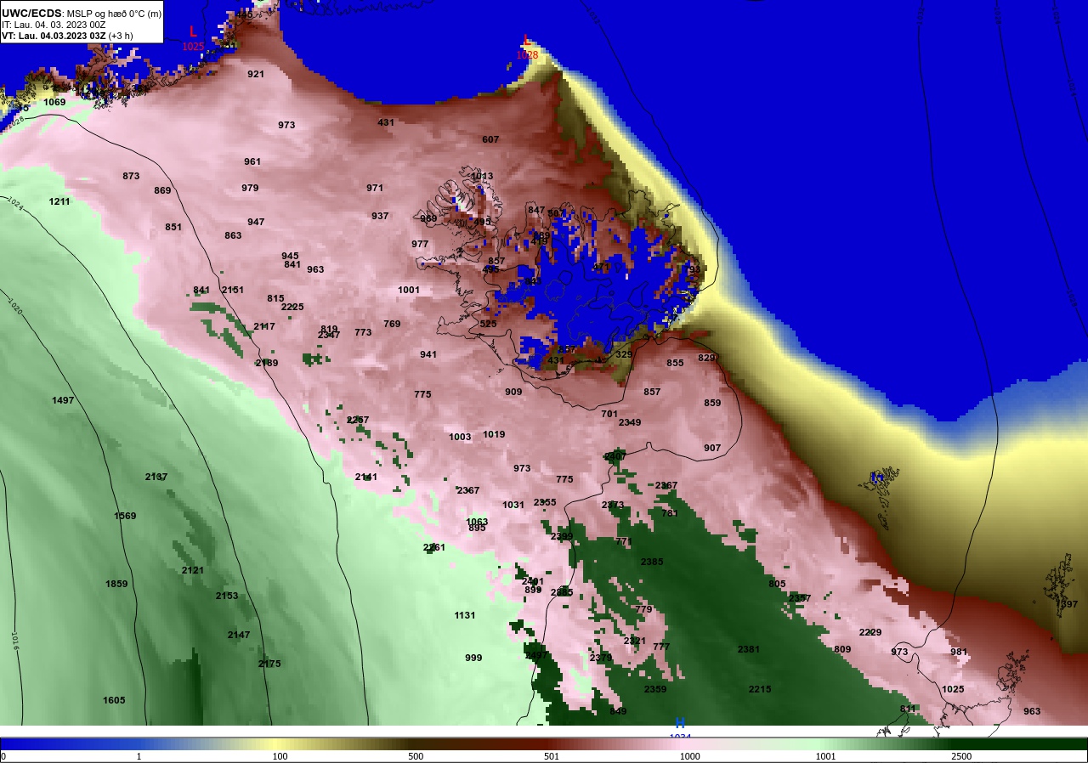Click the map value 2381

(x=749, y=649)
